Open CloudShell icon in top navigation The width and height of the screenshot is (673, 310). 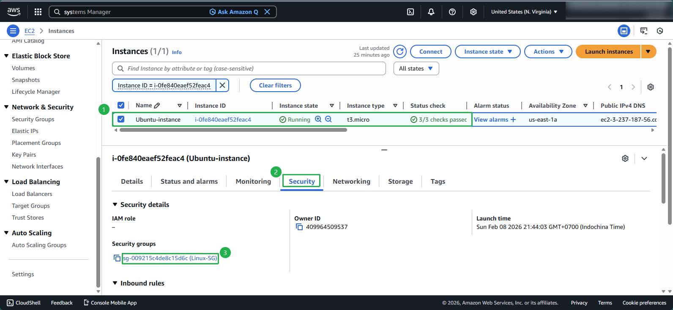pyautogui.click(x=410, y=12)
